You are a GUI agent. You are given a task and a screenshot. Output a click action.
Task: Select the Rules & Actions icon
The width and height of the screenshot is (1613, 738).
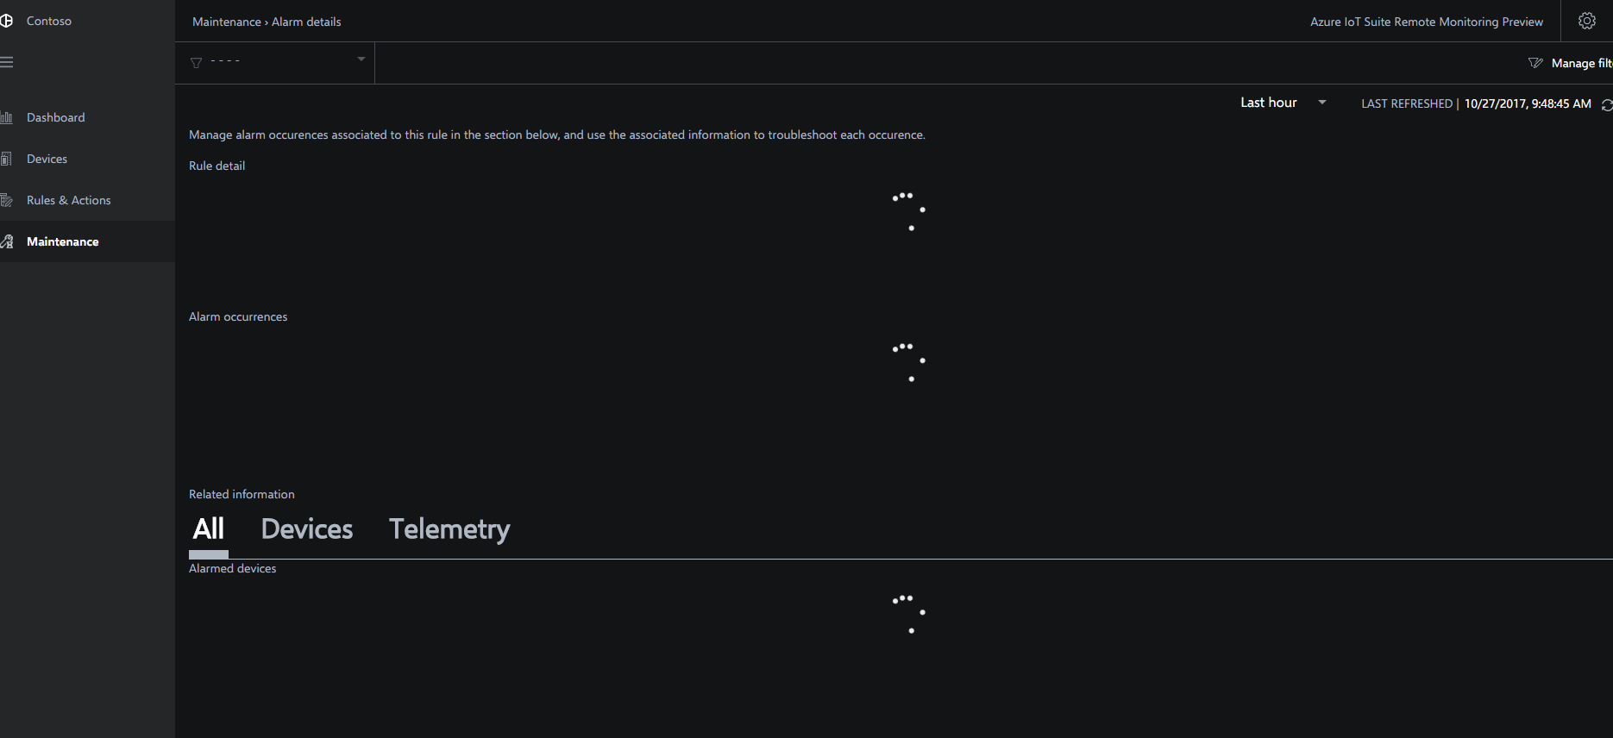click(x=7, y=199)
